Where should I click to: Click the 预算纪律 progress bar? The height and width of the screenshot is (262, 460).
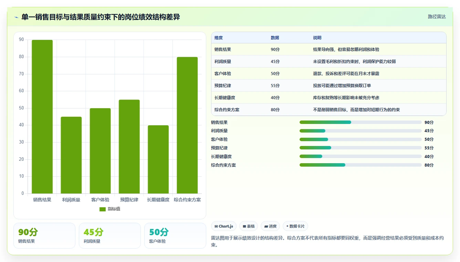[360, 148]
